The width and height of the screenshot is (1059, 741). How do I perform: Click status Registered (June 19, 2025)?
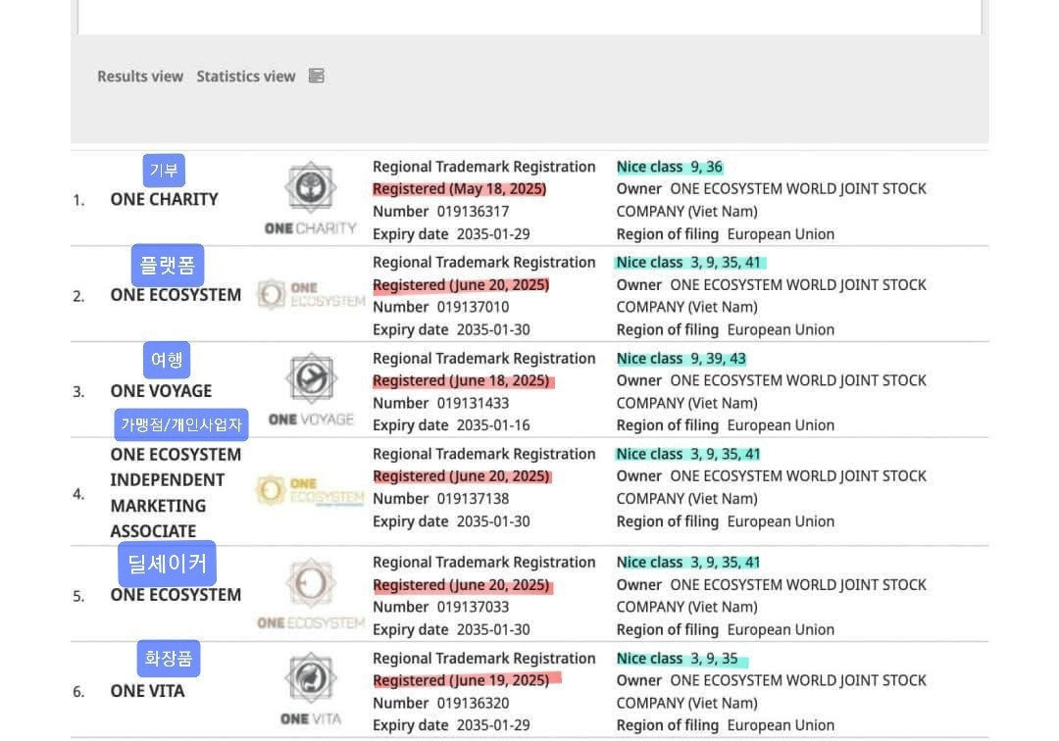click(x=461, y=680)
